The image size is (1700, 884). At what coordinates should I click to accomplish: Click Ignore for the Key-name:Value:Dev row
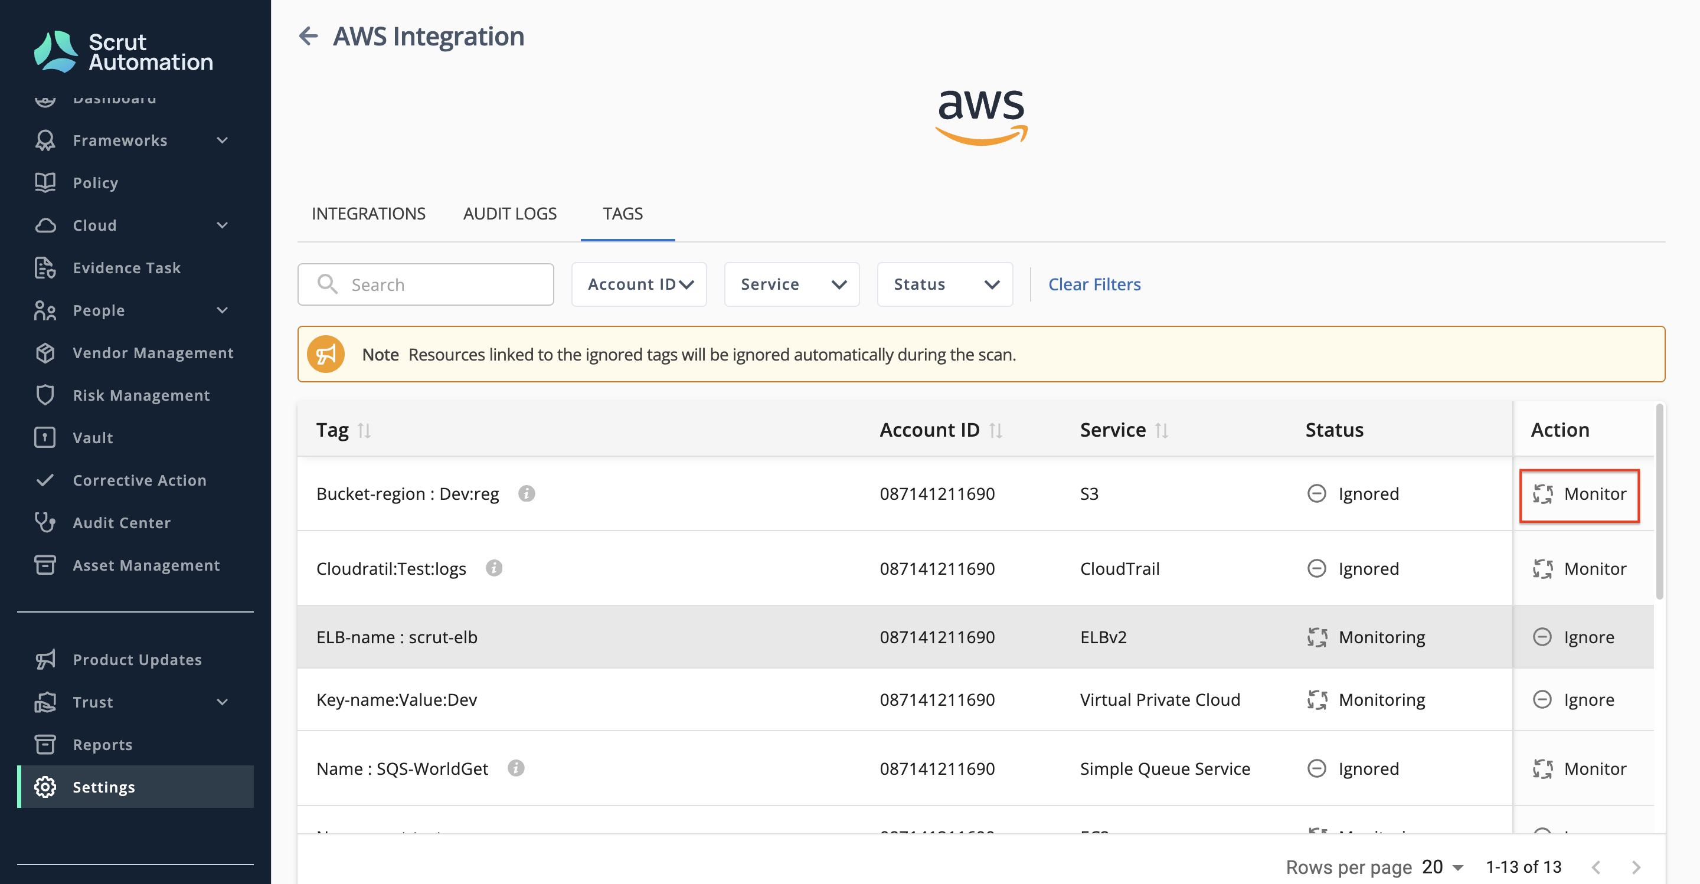coord(1573,700)
